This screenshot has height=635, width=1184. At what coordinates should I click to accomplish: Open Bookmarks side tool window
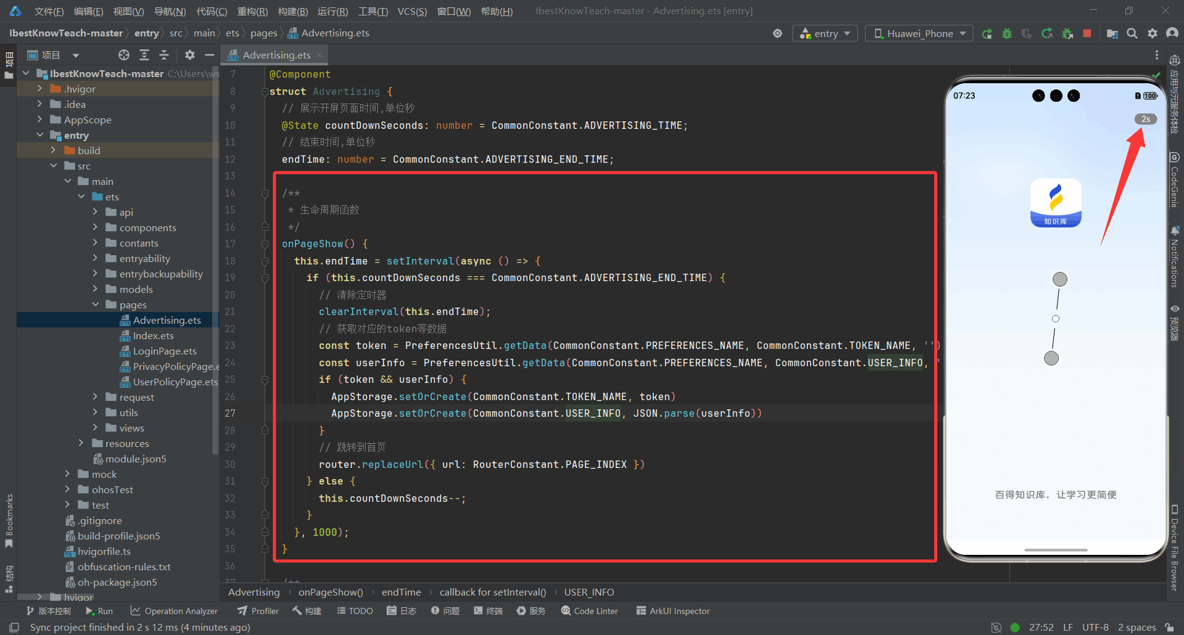9,520
